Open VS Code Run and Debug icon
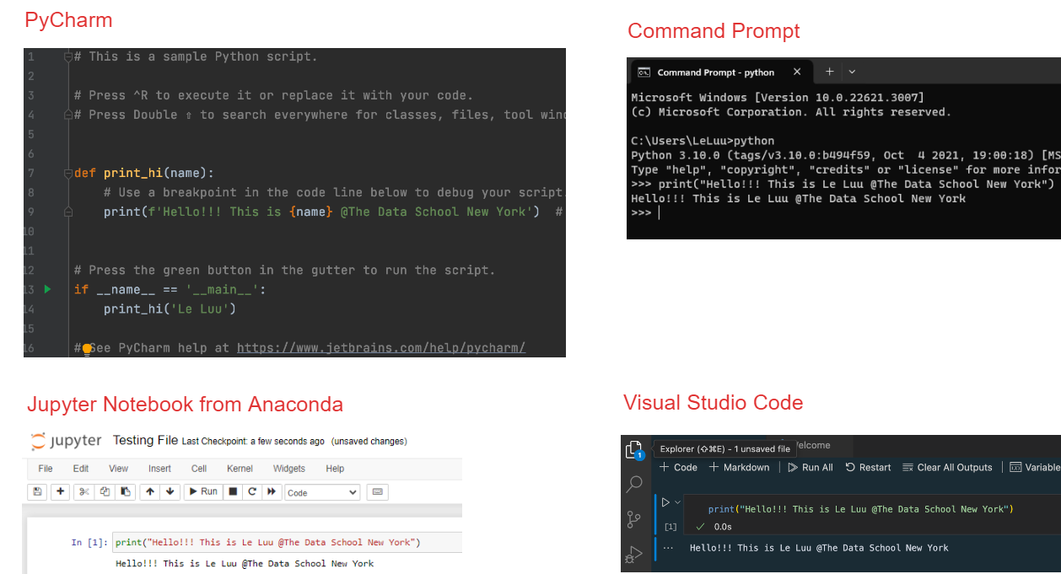1061x574 pixels. 634,555
